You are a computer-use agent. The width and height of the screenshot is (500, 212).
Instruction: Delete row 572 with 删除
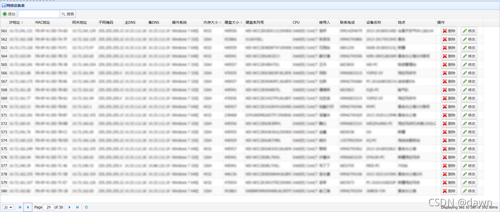point(449,123)
